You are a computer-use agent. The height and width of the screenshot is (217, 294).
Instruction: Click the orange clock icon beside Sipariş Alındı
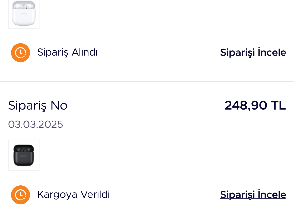(x=21, y=53)
